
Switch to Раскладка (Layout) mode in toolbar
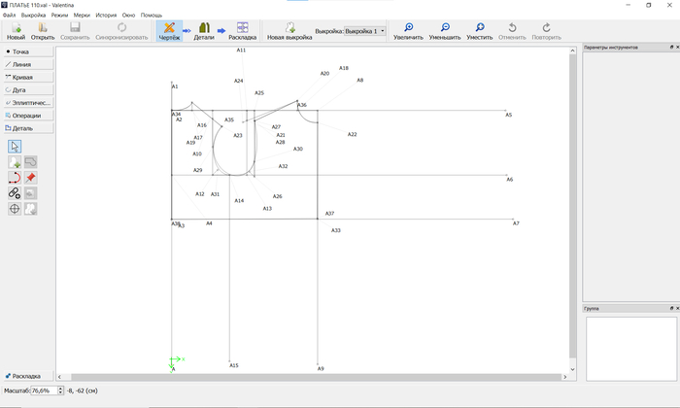[x=242, y=29]
